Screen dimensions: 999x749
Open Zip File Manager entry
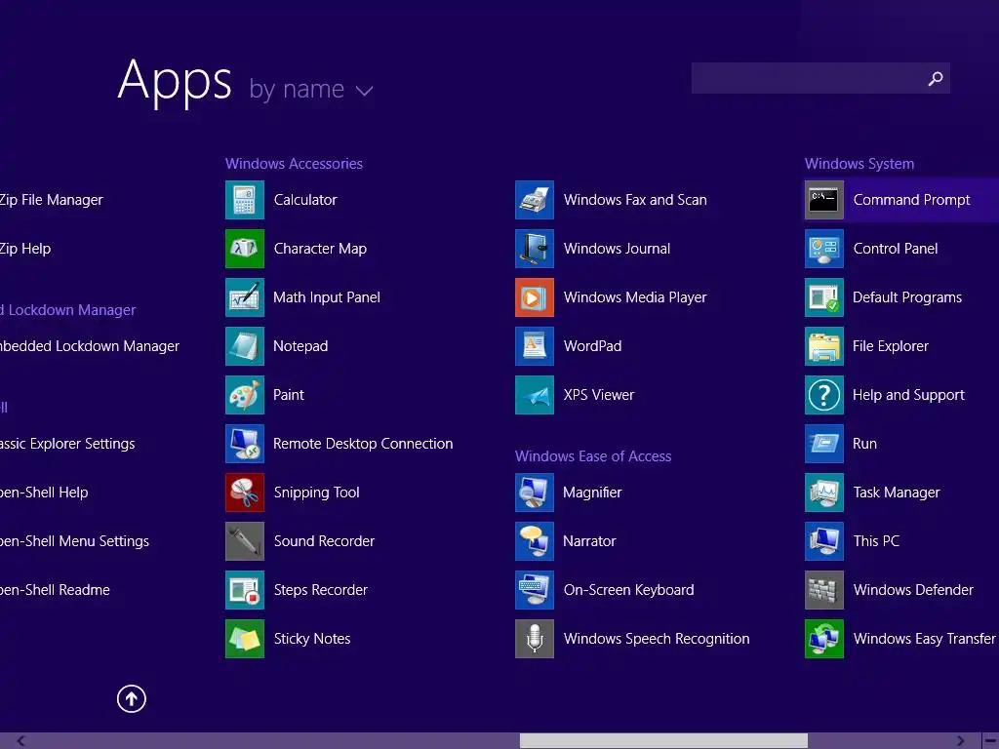[x=52, y=200]
